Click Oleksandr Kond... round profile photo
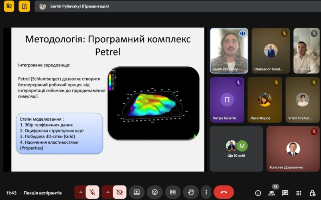This screenshot has width=321, height=200. [270, 51]
